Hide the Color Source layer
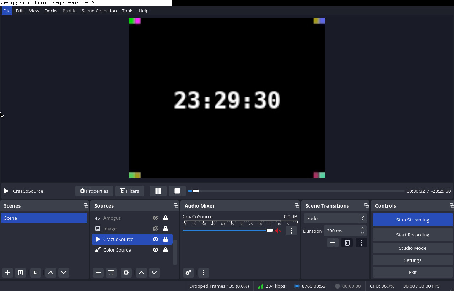This screenshot has width=454, height=291. click(x=156, y=250)
